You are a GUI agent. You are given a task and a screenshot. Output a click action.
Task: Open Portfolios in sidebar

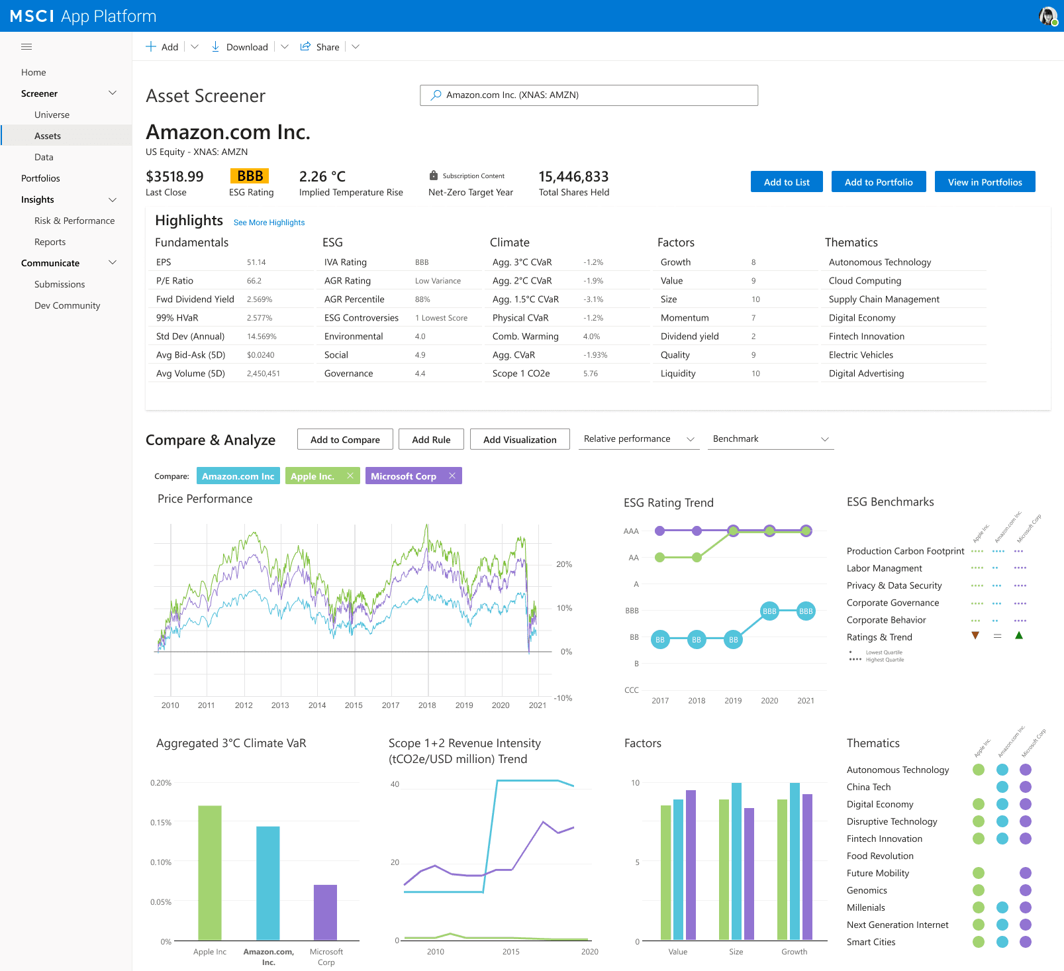point(40,178)
